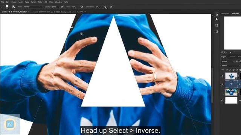Open the layer Kind filter dropdown
Screen dimensions: 241x135
(x=227, y=61)
